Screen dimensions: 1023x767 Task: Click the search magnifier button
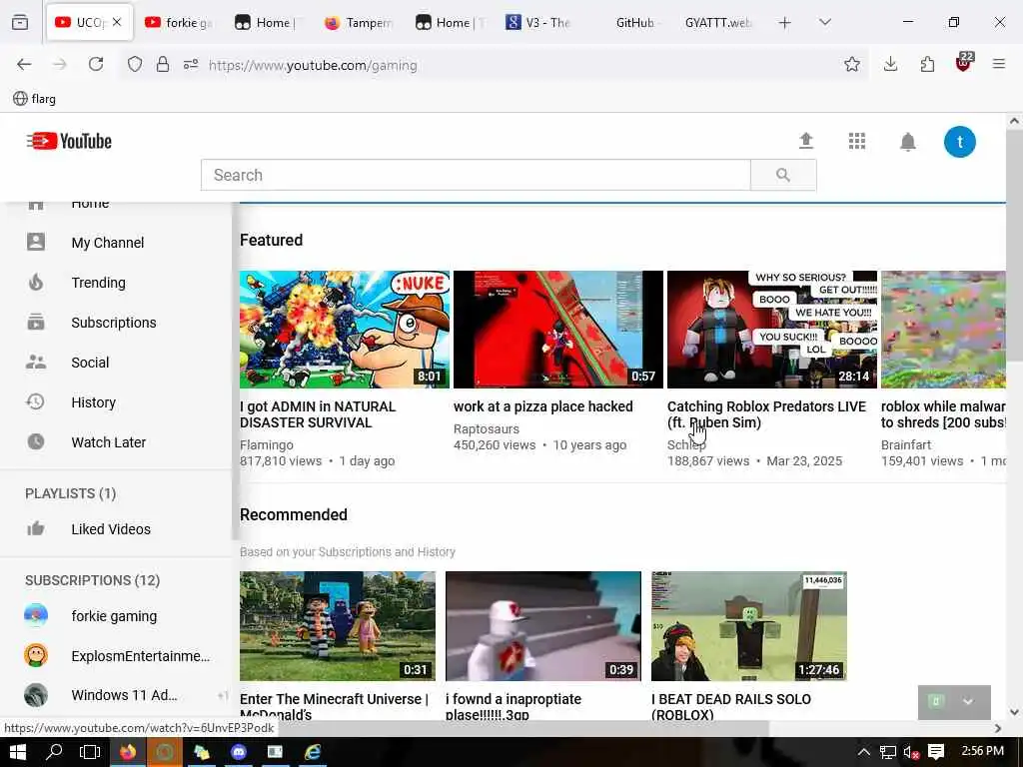click(783, 175)
